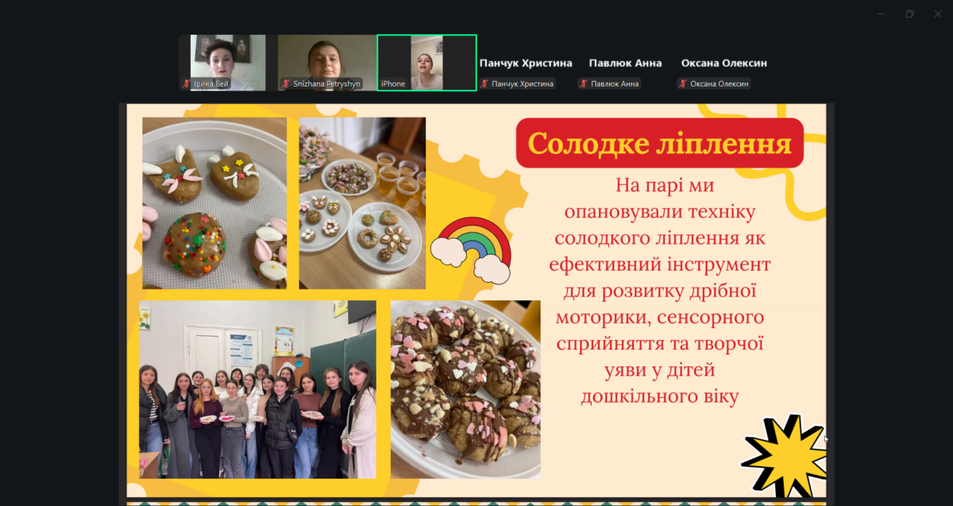Restore down the meeting window

(x=909, y=14)
